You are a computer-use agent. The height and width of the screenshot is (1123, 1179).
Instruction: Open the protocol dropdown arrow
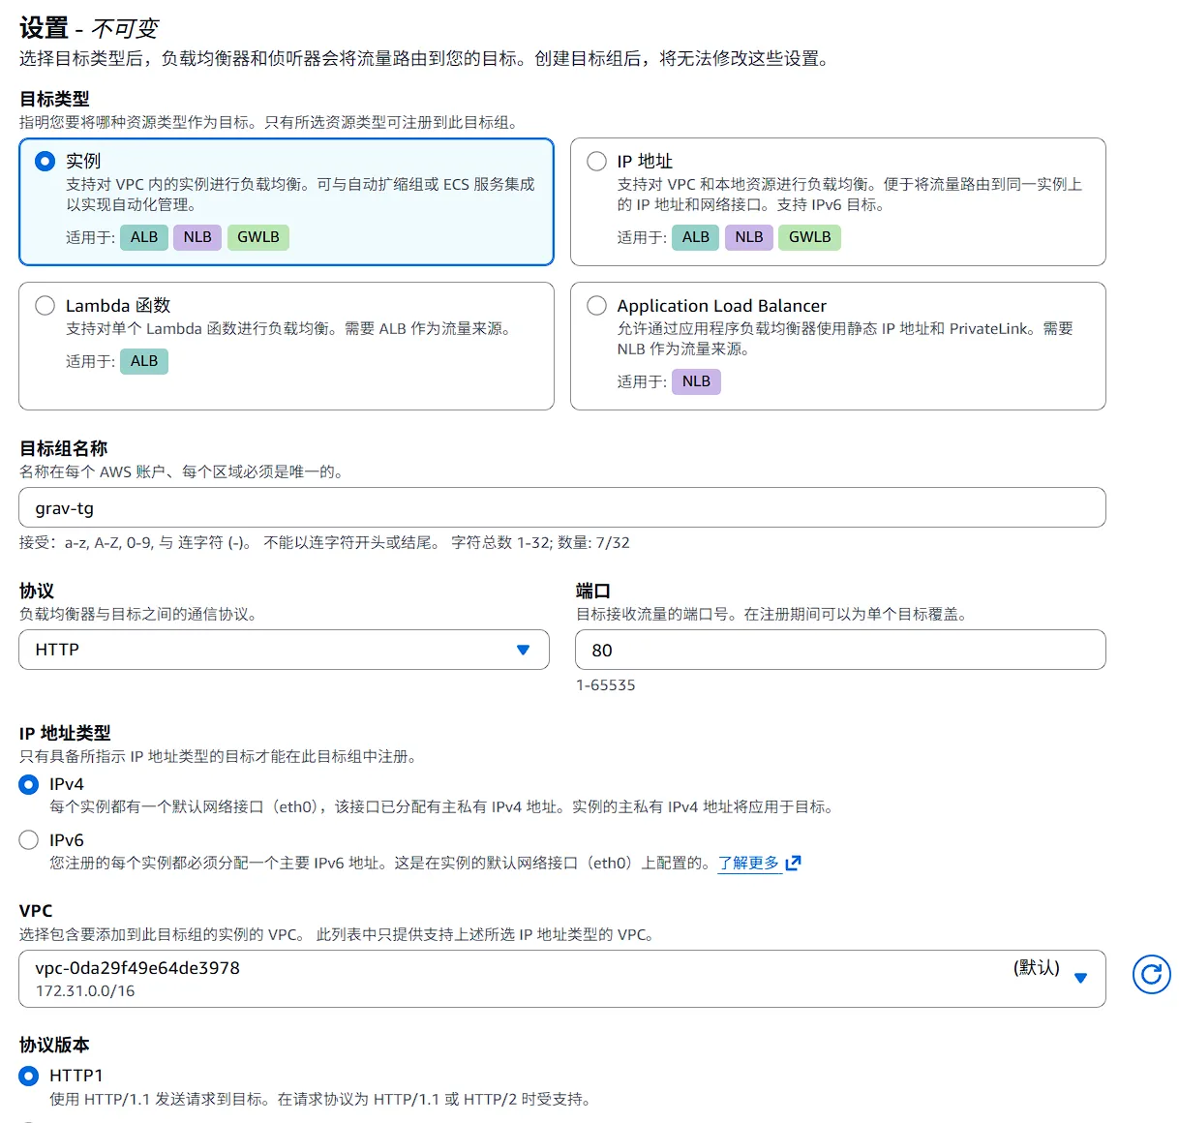point(523,650)
